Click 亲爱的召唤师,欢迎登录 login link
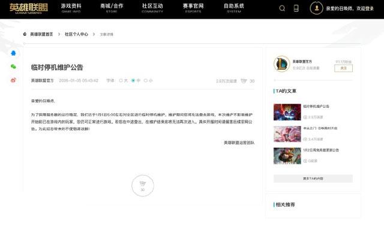384x230 pixels. pyautogui.click(x=350, y=8)
